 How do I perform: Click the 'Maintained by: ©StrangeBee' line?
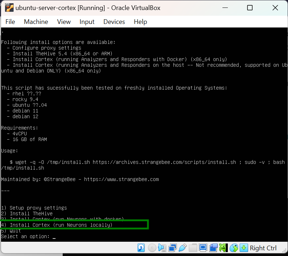click(x=80, y=179)
